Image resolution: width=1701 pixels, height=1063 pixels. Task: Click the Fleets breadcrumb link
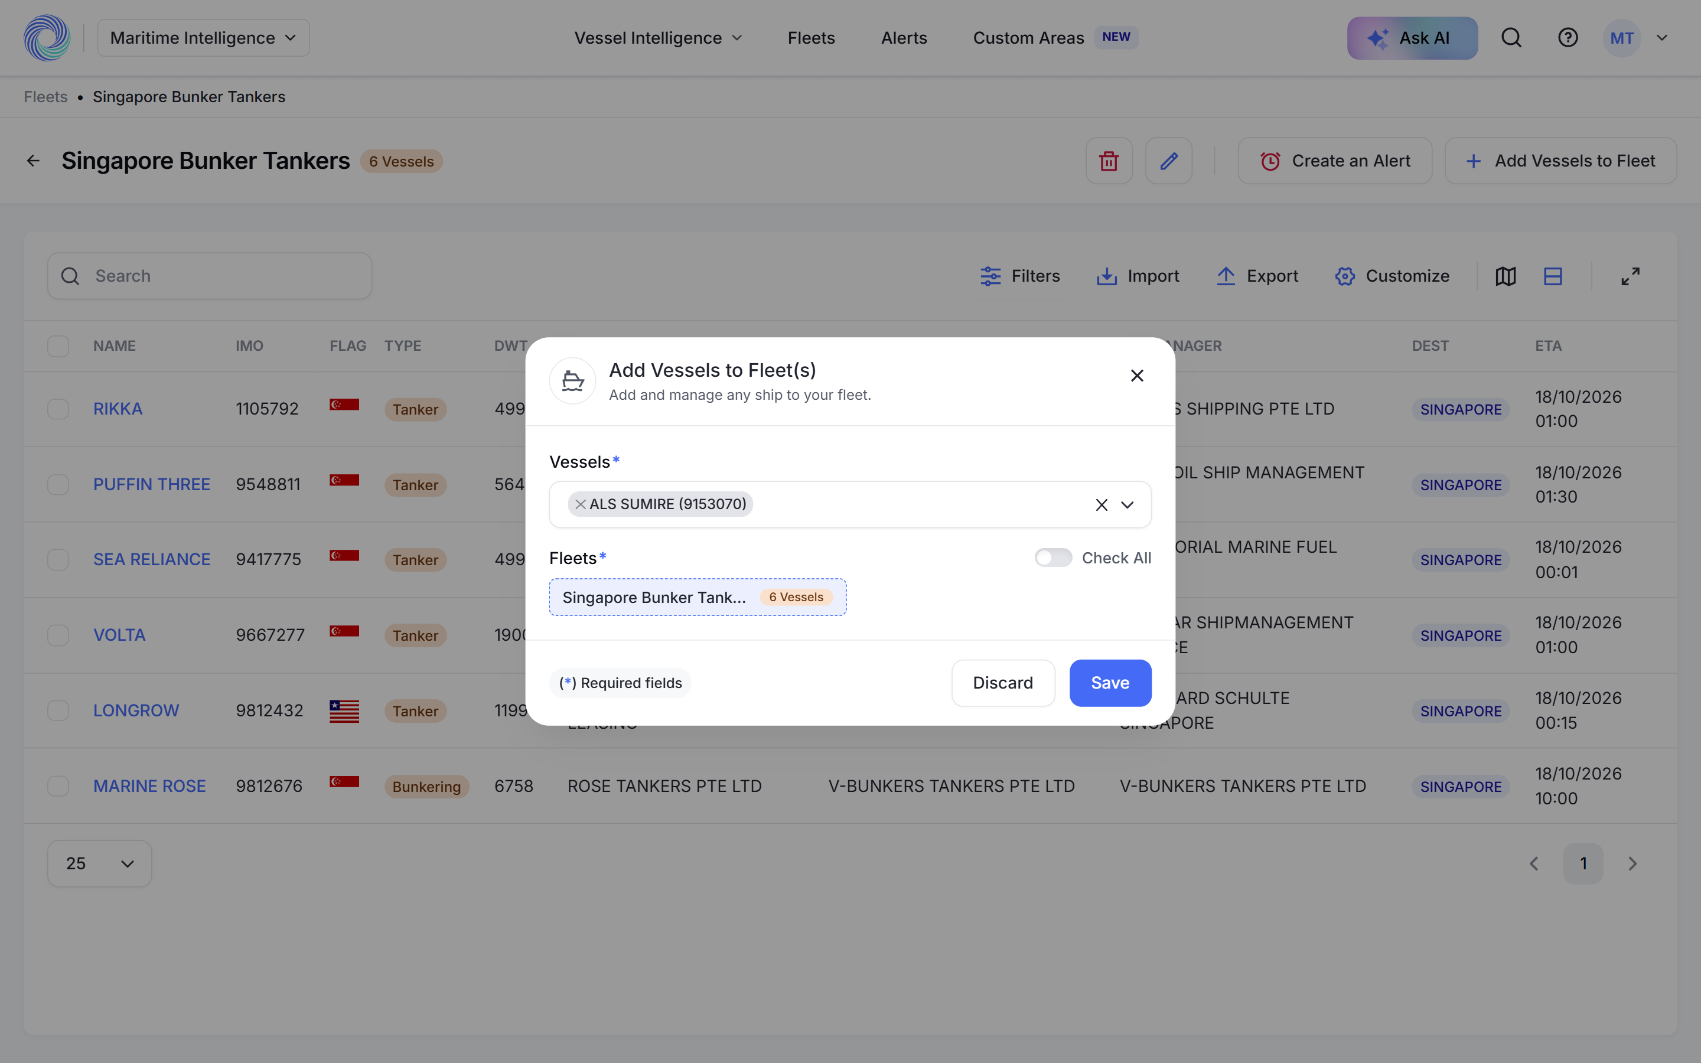[45, 97]
